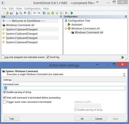Toggle Log only assigned and activated events

click(x=3, y=57)
